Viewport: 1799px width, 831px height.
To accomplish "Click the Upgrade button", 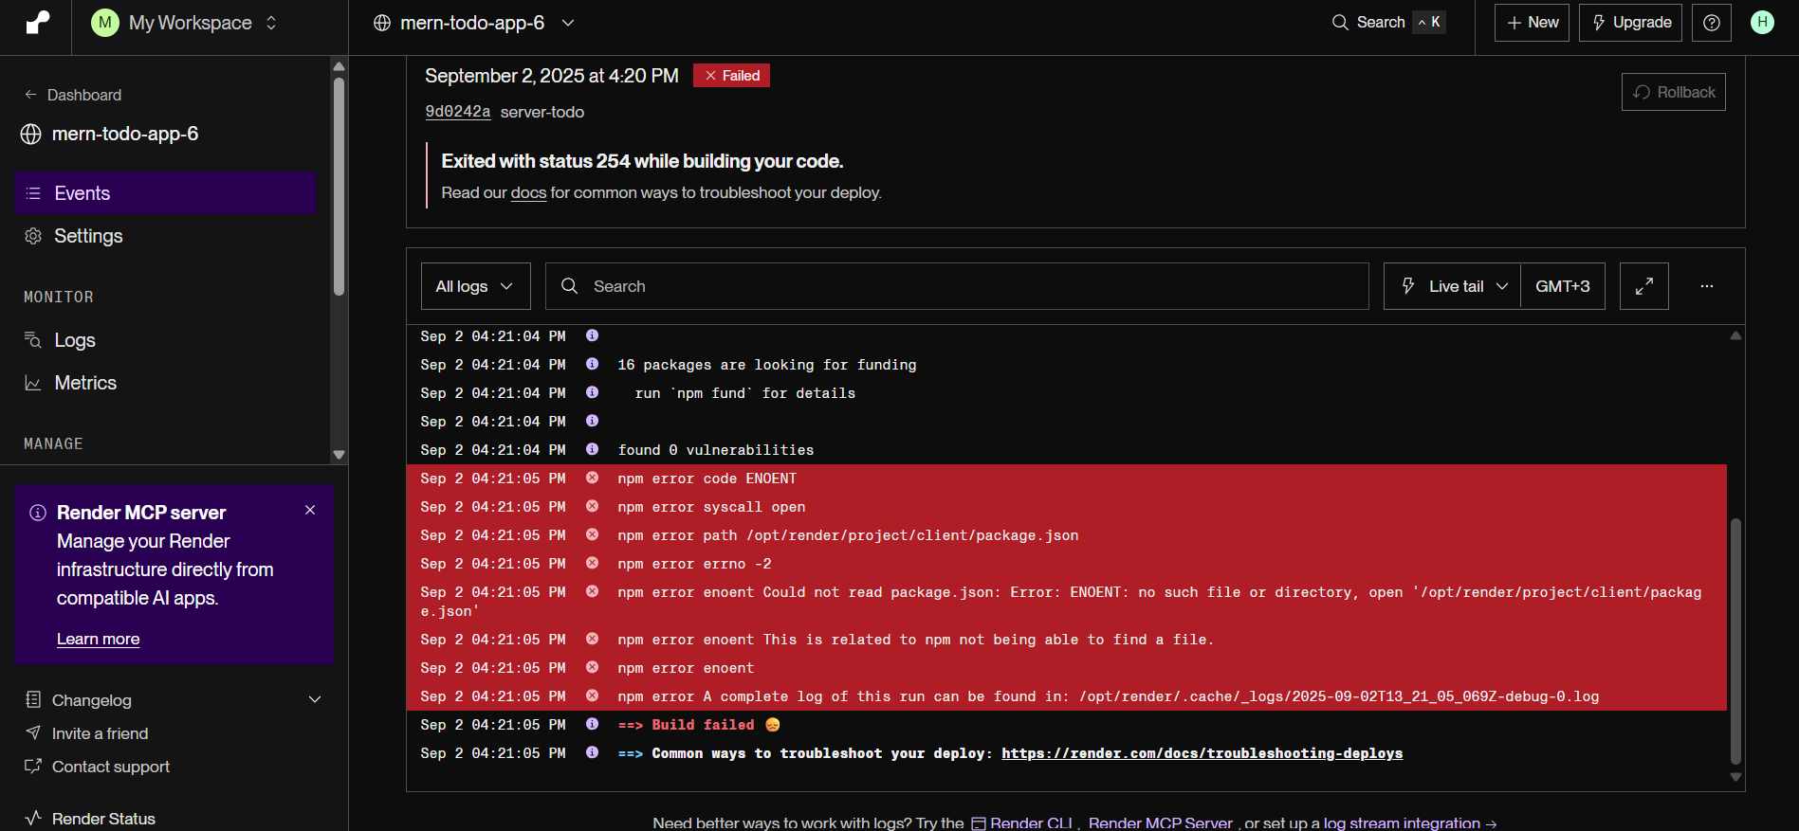I will point(1630,22).
